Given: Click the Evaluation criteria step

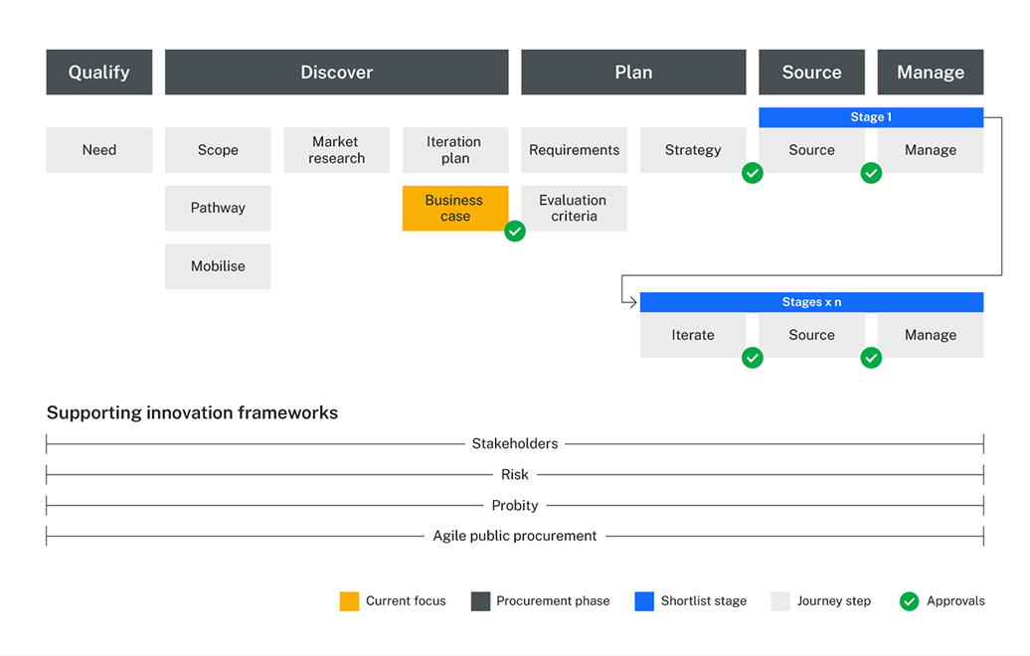Looking at the screenshot, I should (x=574, y=208).
